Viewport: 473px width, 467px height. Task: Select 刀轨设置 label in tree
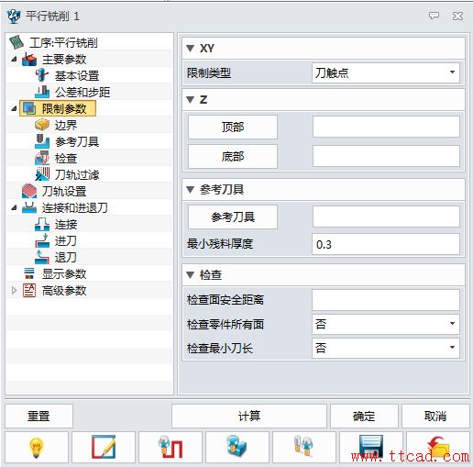64,191
